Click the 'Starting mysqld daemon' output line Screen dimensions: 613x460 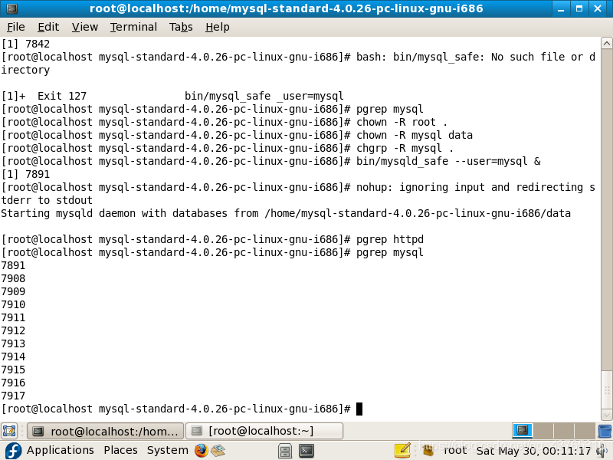coord(286,213)
